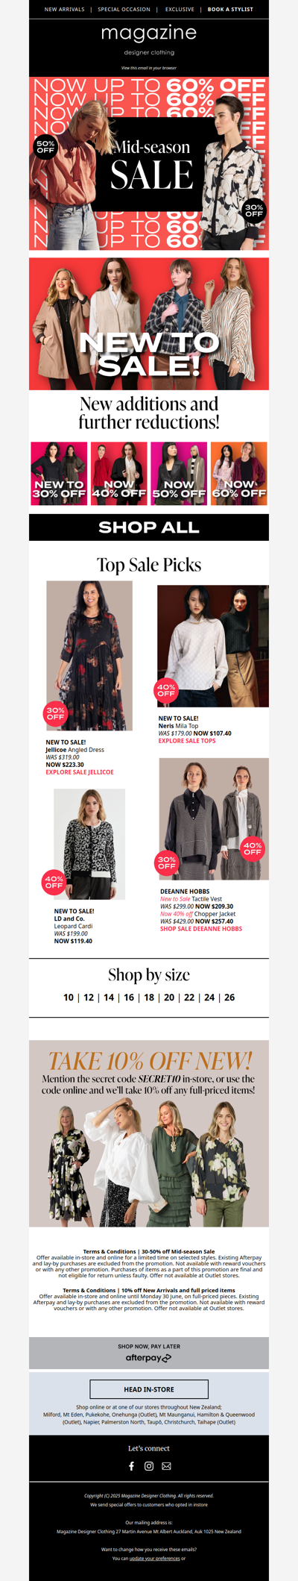
Task: Open Book a Stylist link
Action: coord(230,10)
